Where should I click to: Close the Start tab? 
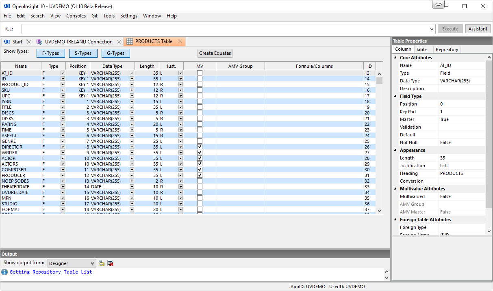tap(28, 42)
